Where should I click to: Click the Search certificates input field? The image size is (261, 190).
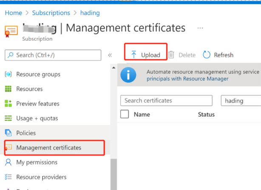tap(166, 100)
